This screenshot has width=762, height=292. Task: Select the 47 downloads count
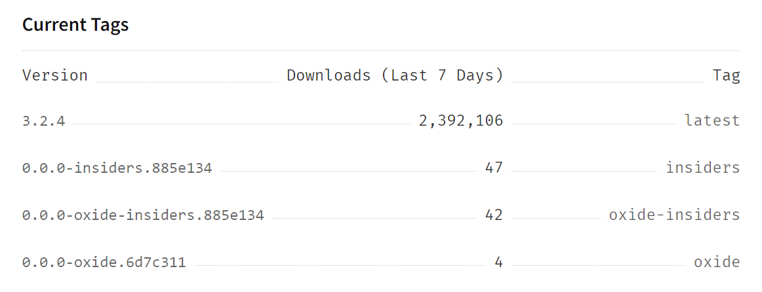(494, 168)
